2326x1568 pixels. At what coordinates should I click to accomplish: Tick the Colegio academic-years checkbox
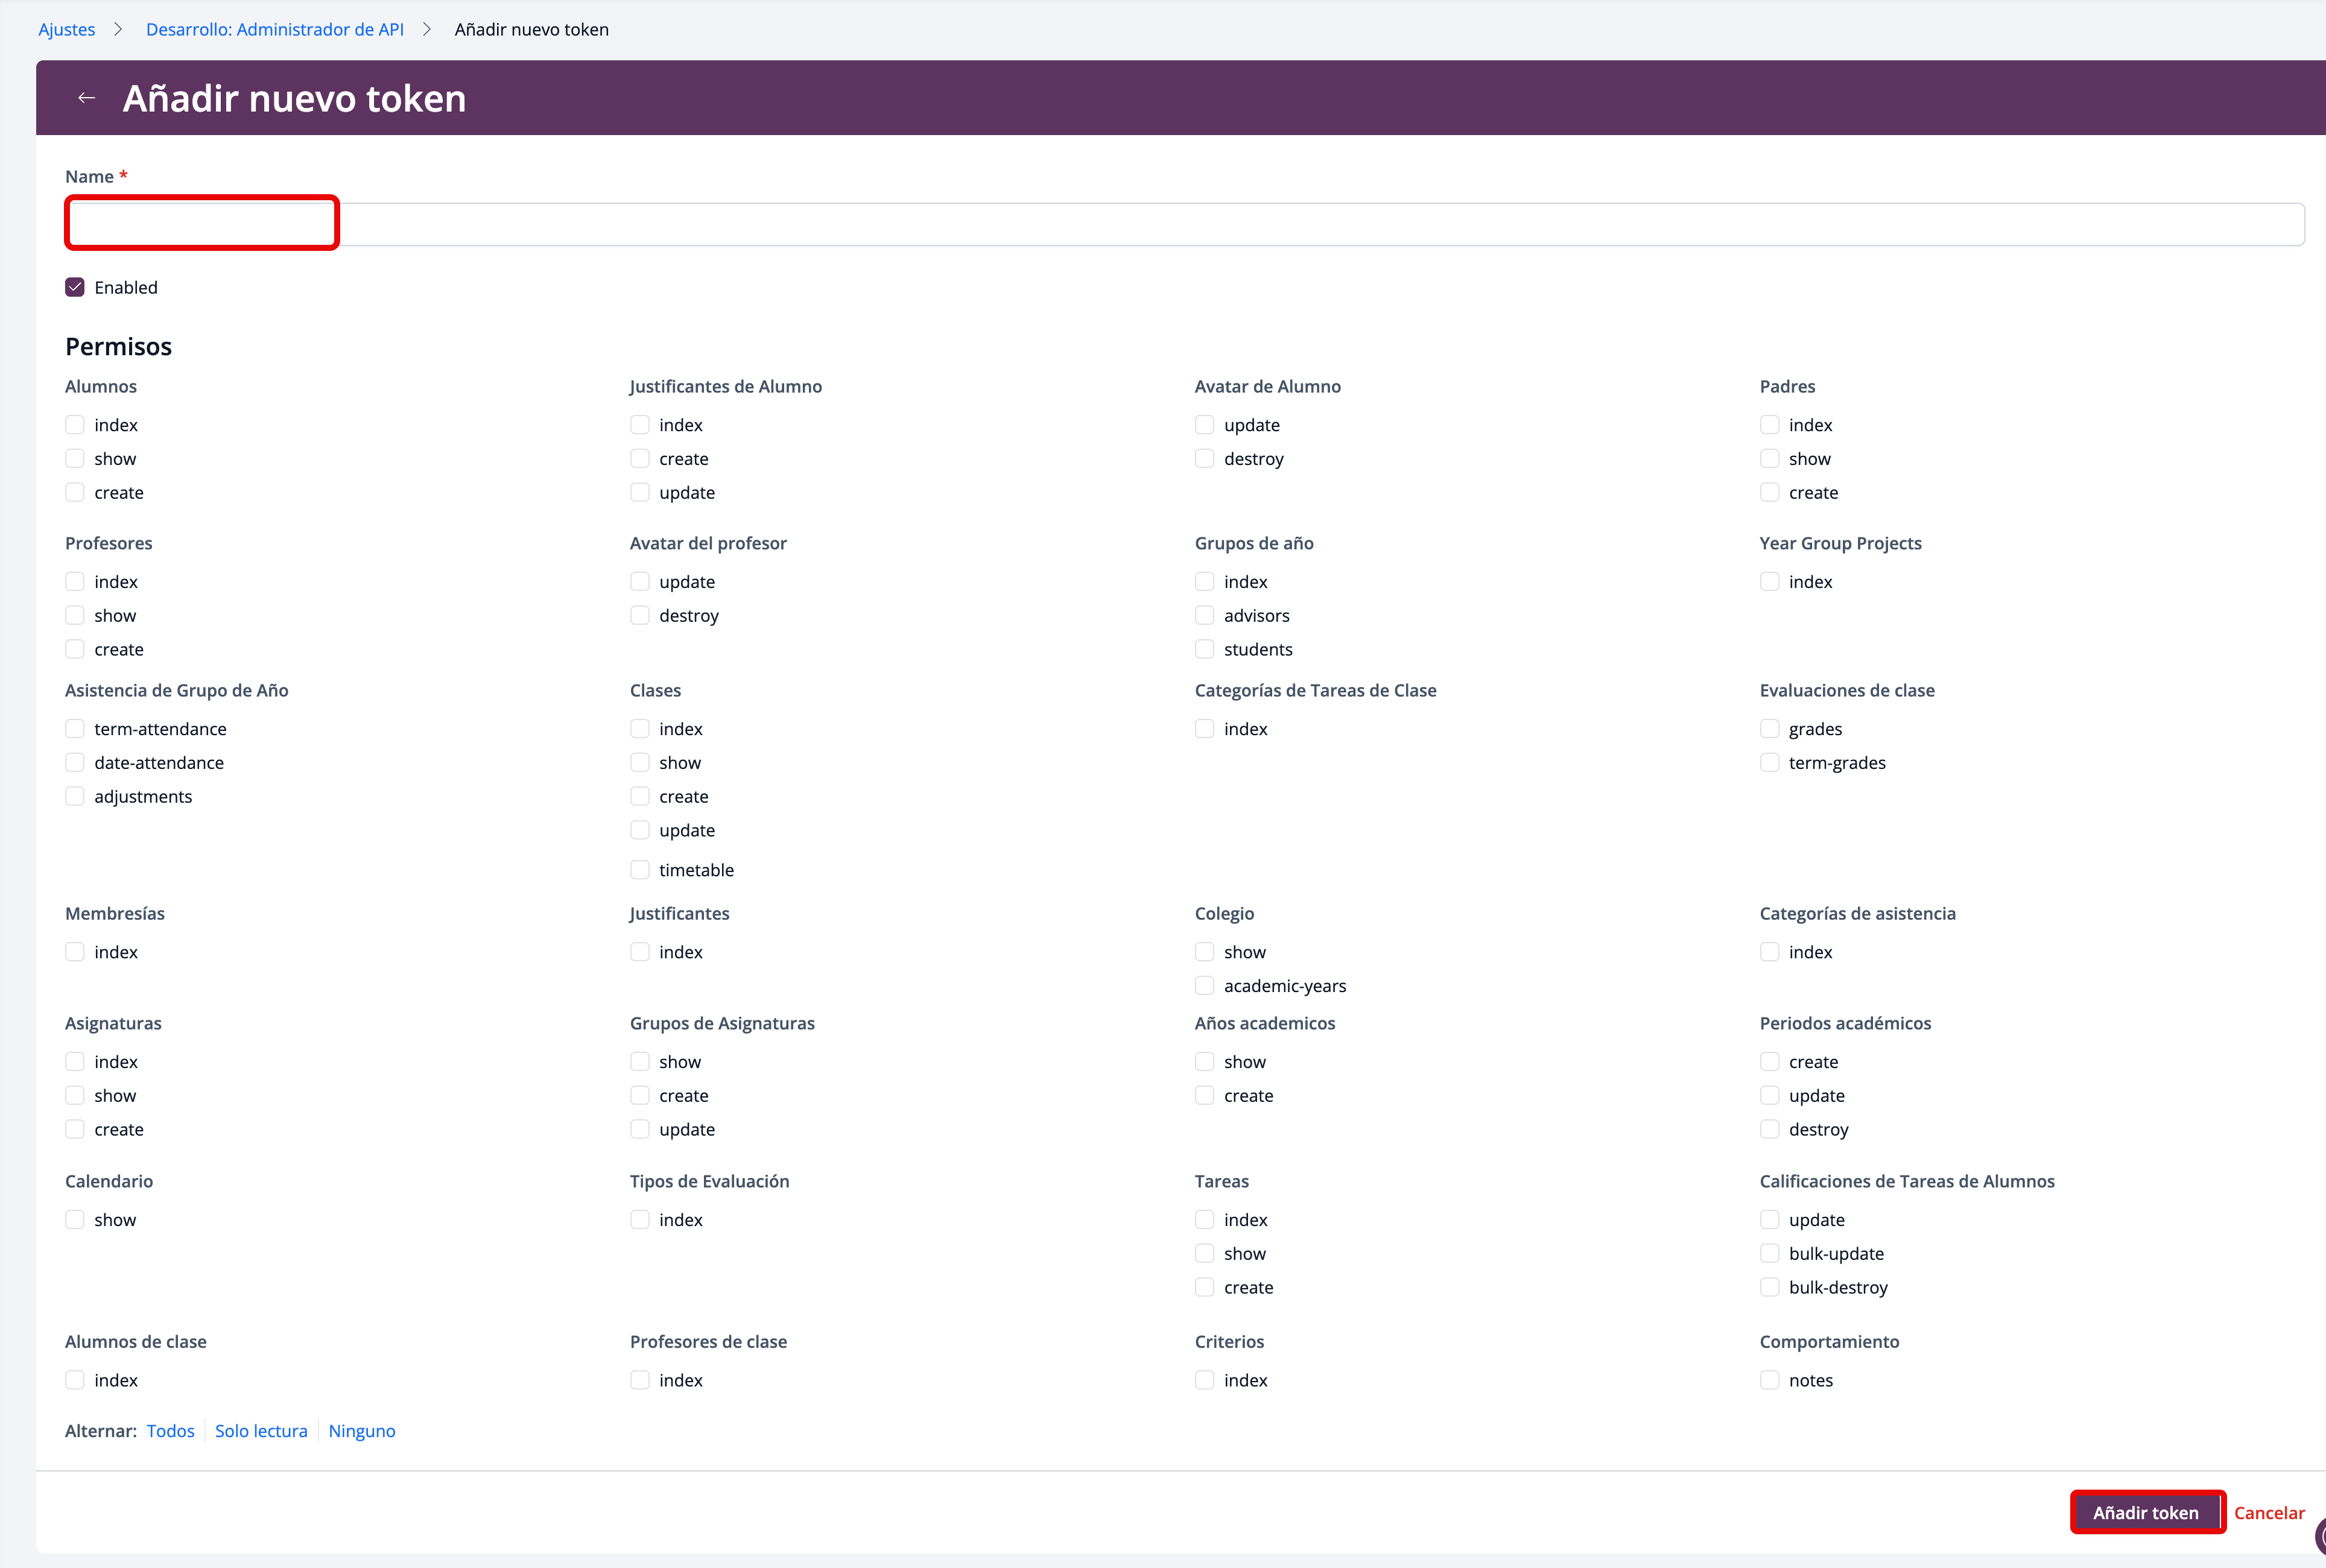pos(1205,986)
